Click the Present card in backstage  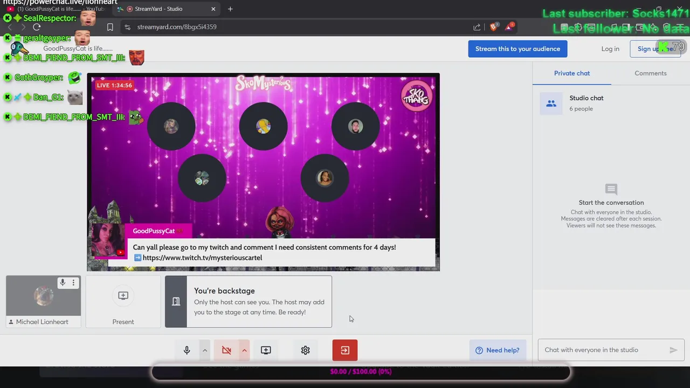(123, 302)
